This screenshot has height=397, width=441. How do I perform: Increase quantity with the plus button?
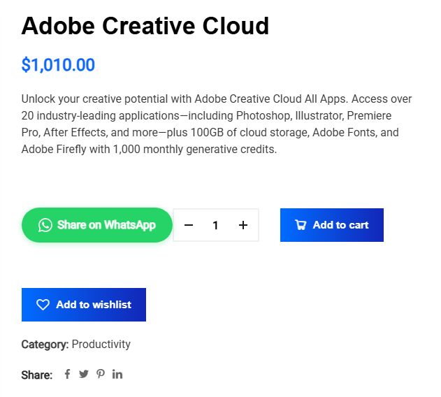(243, 225)
